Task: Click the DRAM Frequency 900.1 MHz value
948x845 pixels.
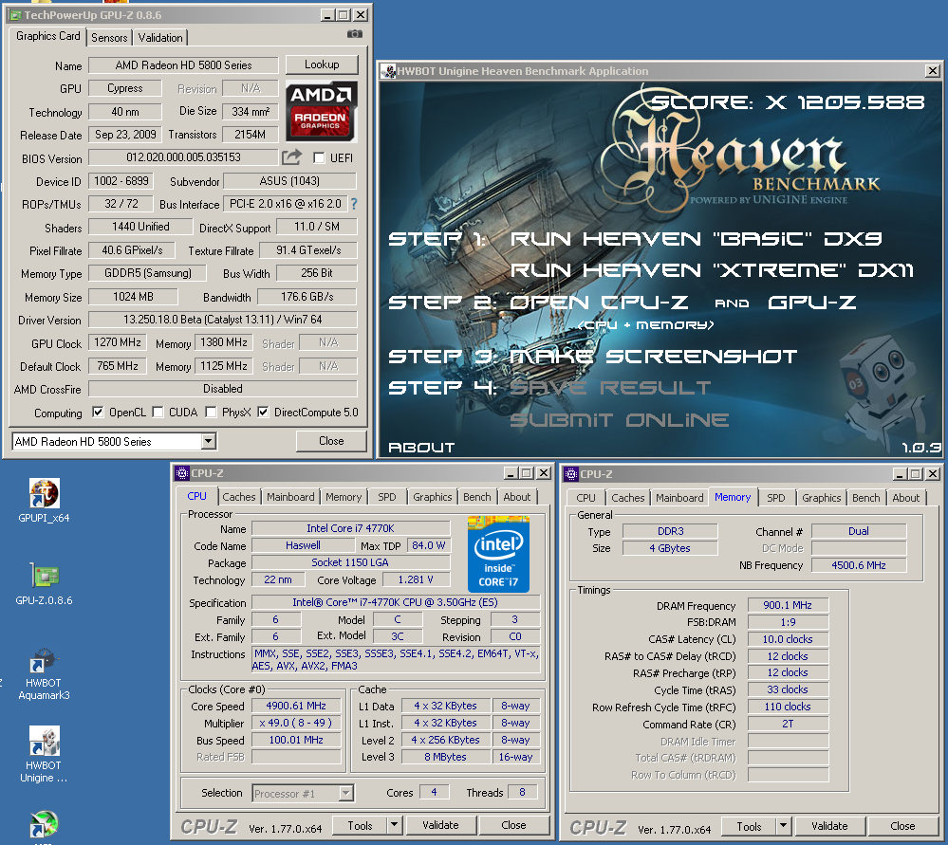Action: coord(788,605)
